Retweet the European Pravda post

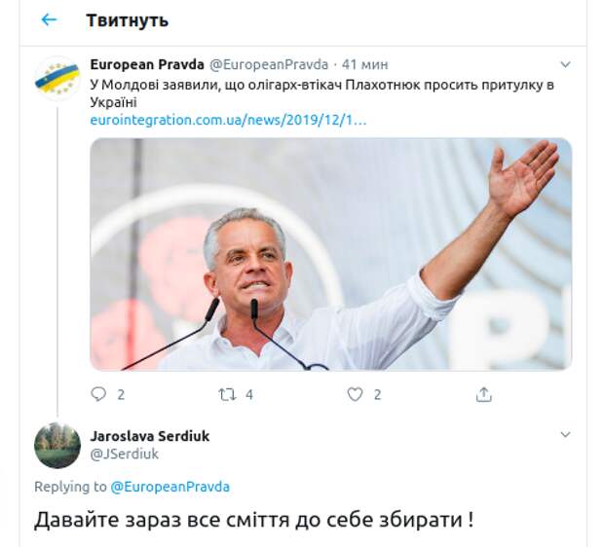click(x=227, y=394)
